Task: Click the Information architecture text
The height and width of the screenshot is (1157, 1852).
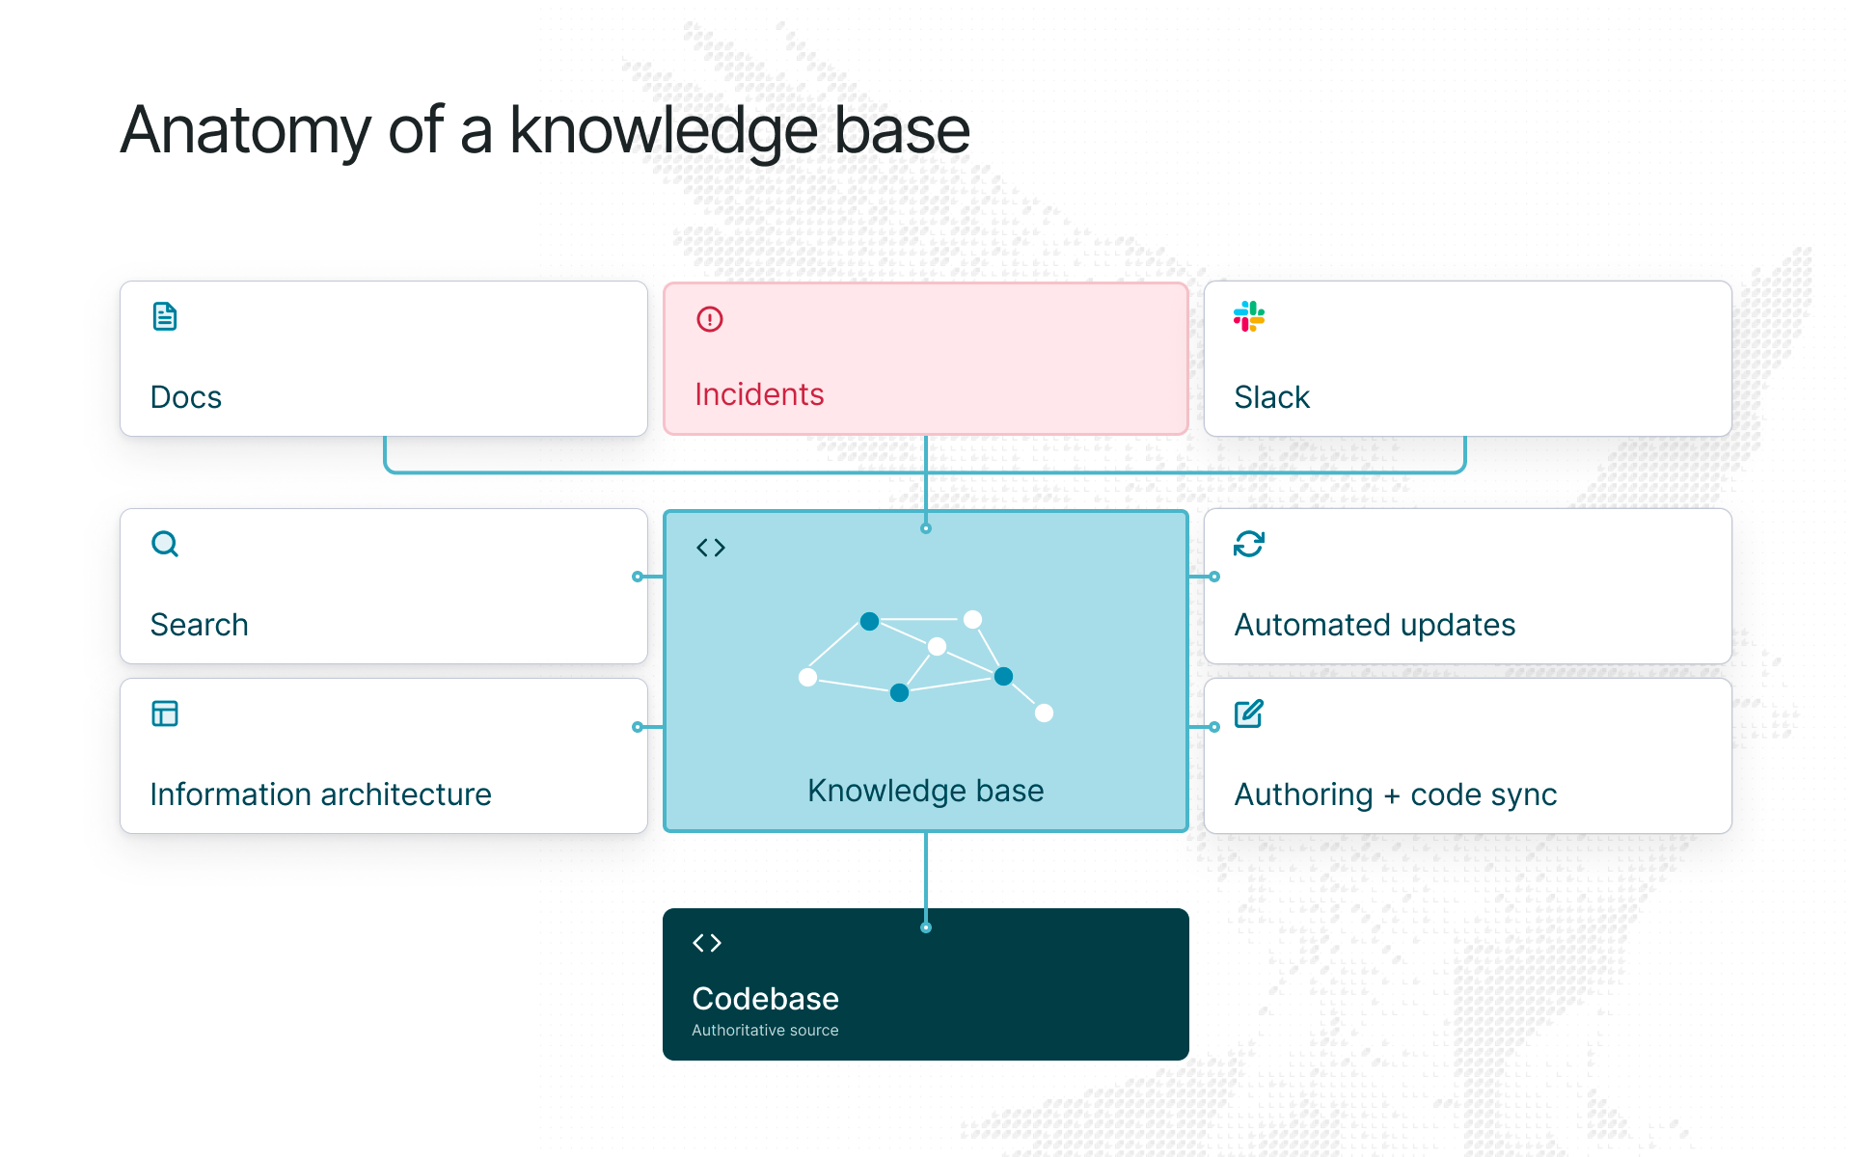Action: 321,794
